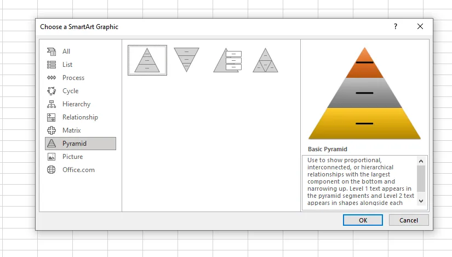The height and width of the screenshot is (257, 452).
Task: Close the Choose a SmartArt Graphic dialog
Action: [x=420, y=26]
